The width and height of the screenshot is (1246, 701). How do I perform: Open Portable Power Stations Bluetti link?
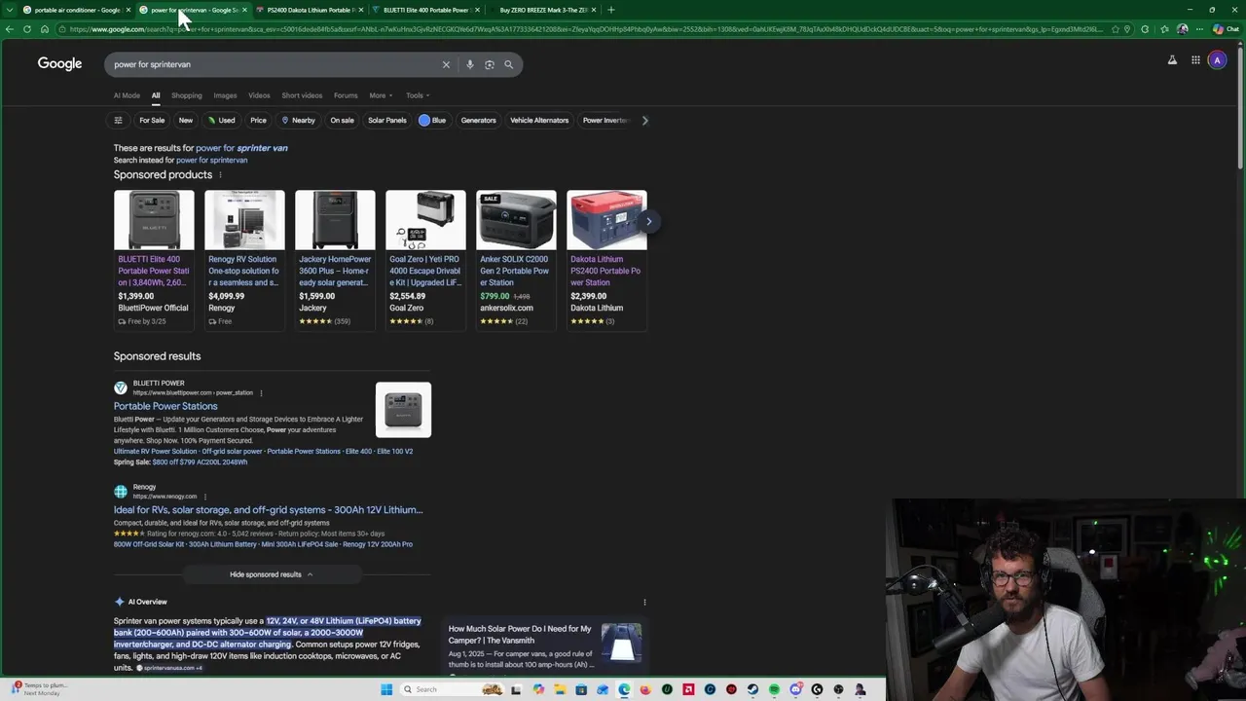pos(165,406)
